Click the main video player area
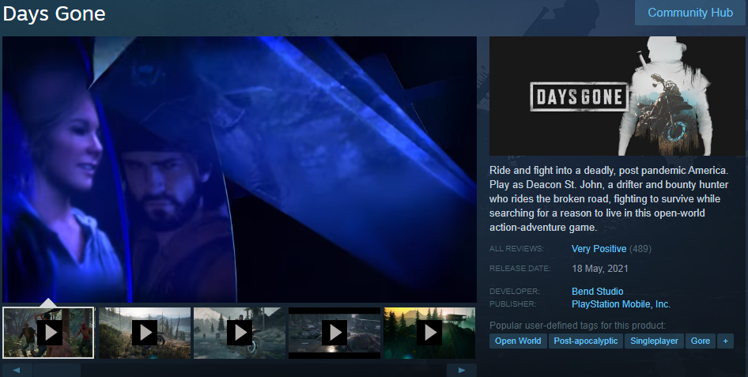The width and height of the screenshot is (748, 377). pyautogui.click(x=240, y=169)
